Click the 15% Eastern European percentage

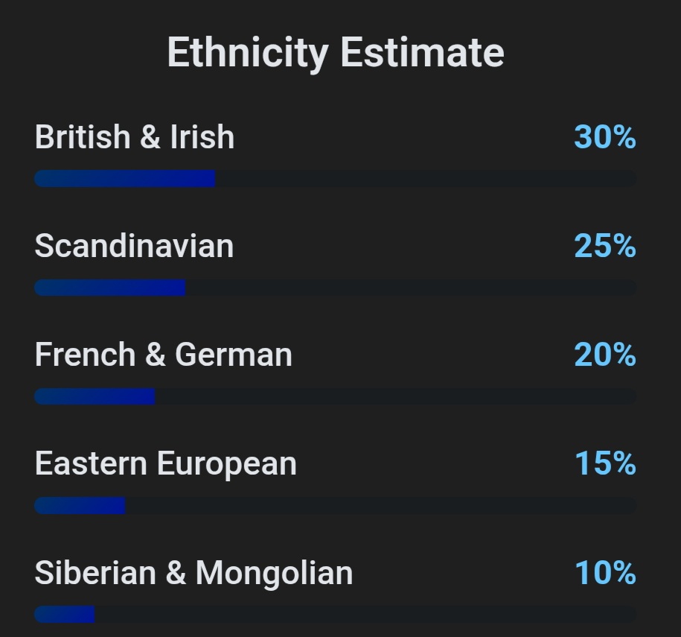click(x=604, y=463)
